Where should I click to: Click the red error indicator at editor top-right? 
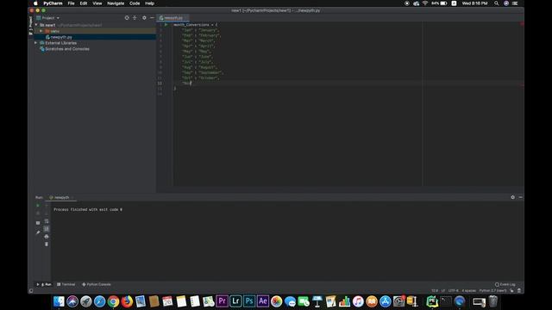[x=522, y=24]
